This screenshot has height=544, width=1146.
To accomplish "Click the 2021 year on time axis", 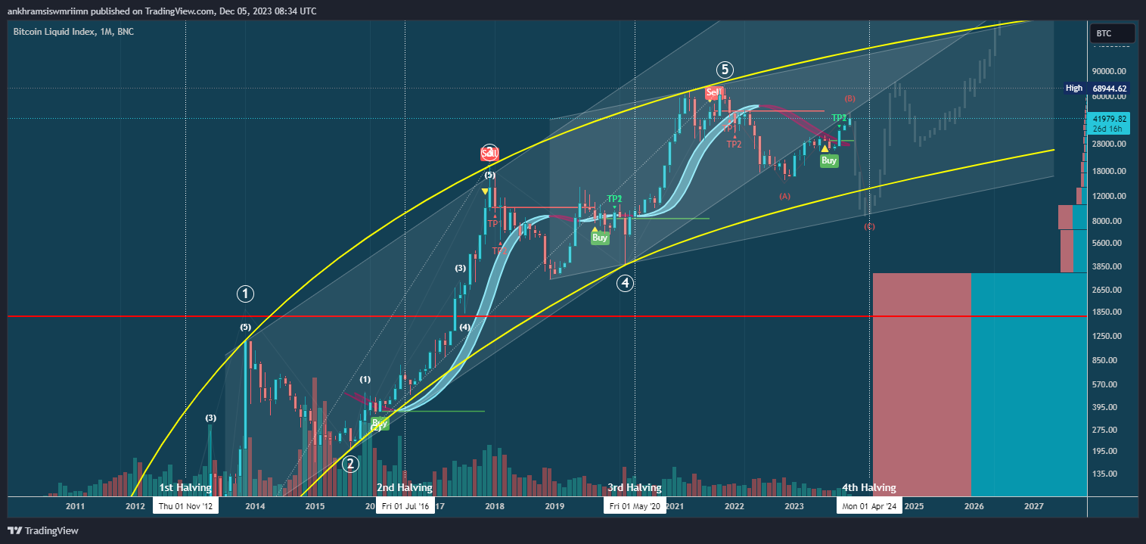I will [x=674, y=506].
